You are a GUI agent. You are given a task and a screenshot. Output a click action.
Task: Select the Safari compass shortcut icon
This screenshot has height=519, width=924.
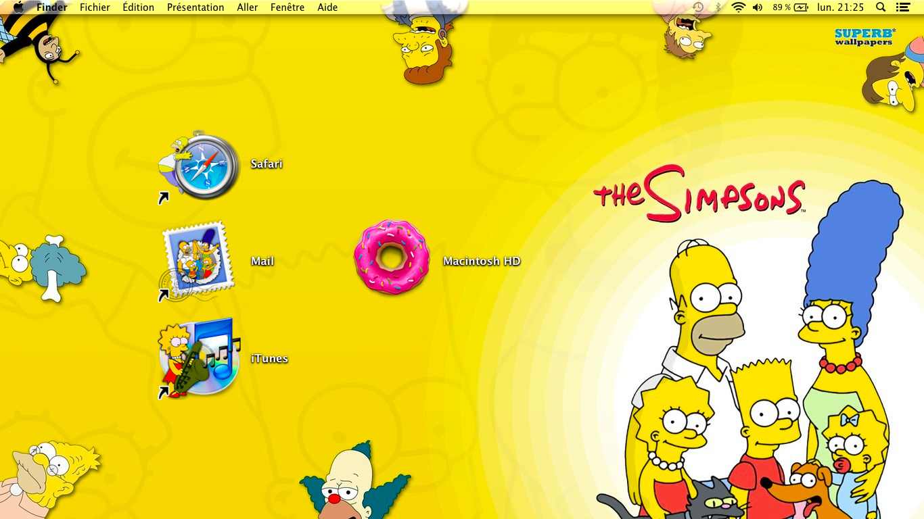[199, 166]
